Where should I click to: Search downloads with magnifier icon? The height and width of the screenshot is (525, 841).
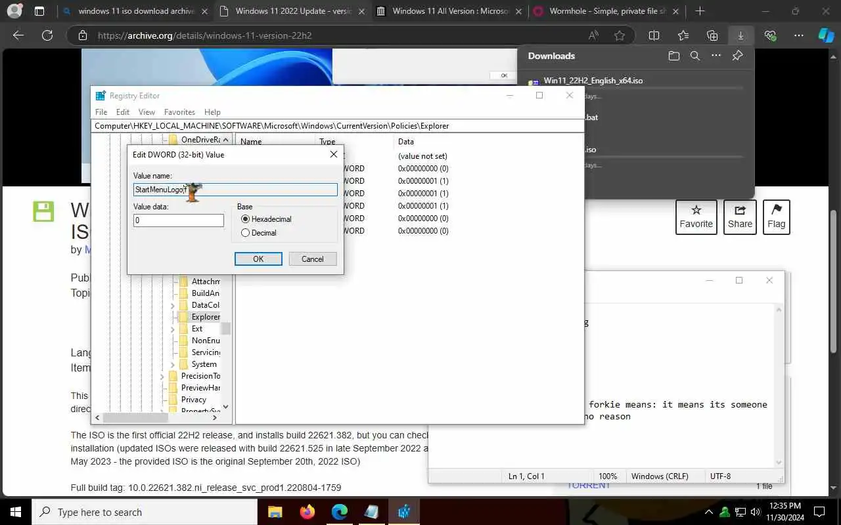pyautogui.click(x=694, y=56)
